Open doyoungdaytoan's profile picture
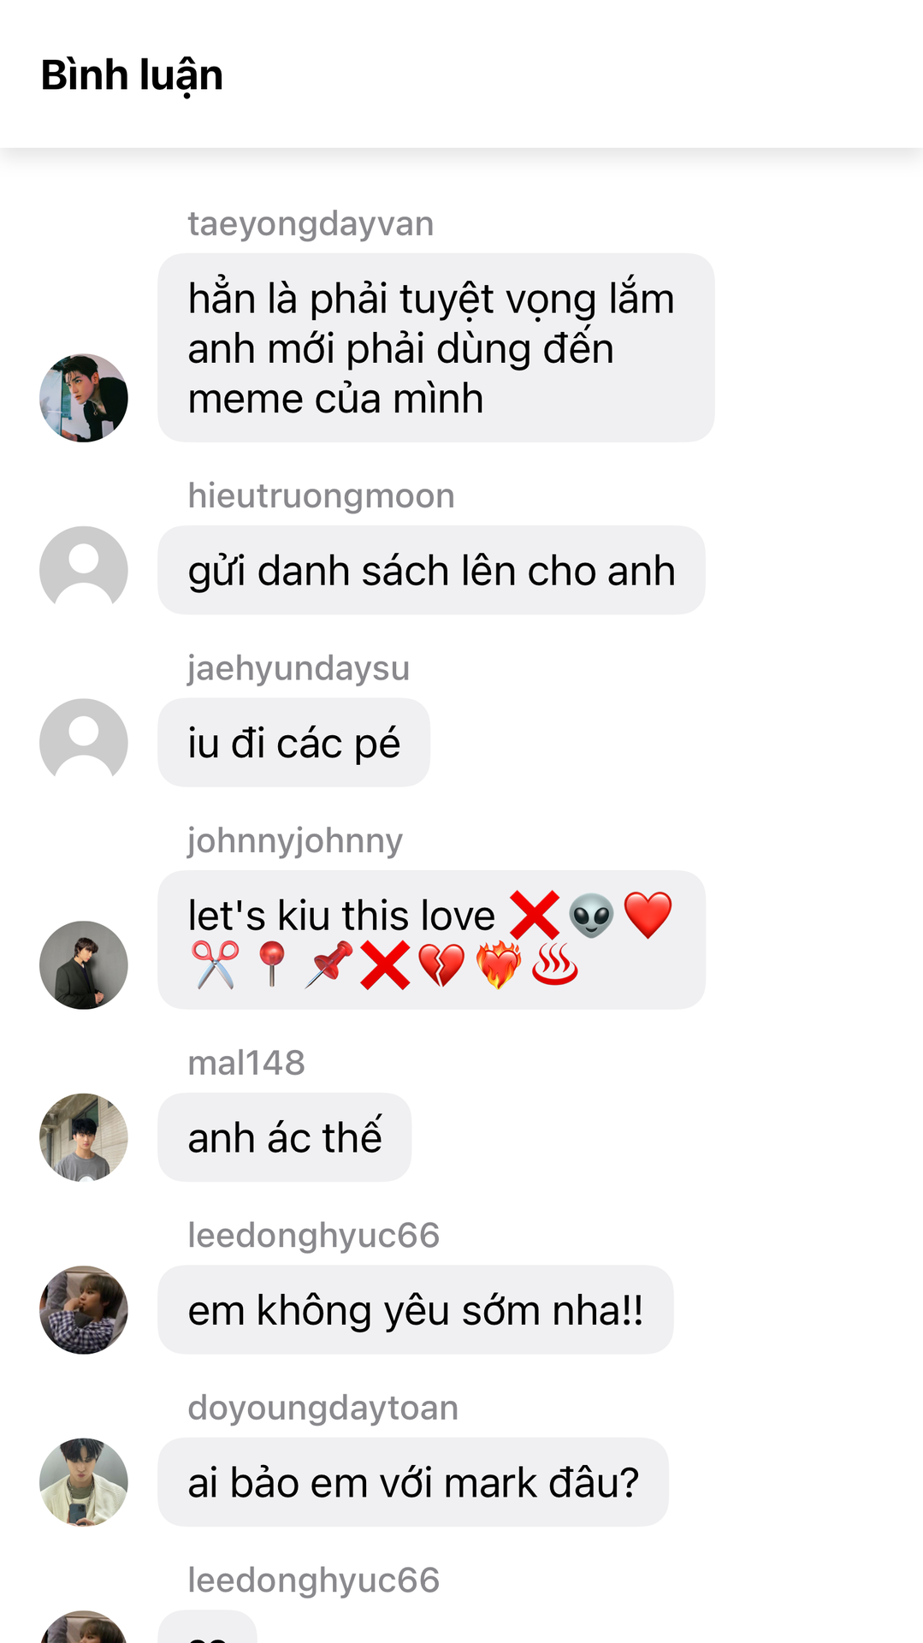Image resolution: width=923 pixels, height=1643 pixels. 84,1482
